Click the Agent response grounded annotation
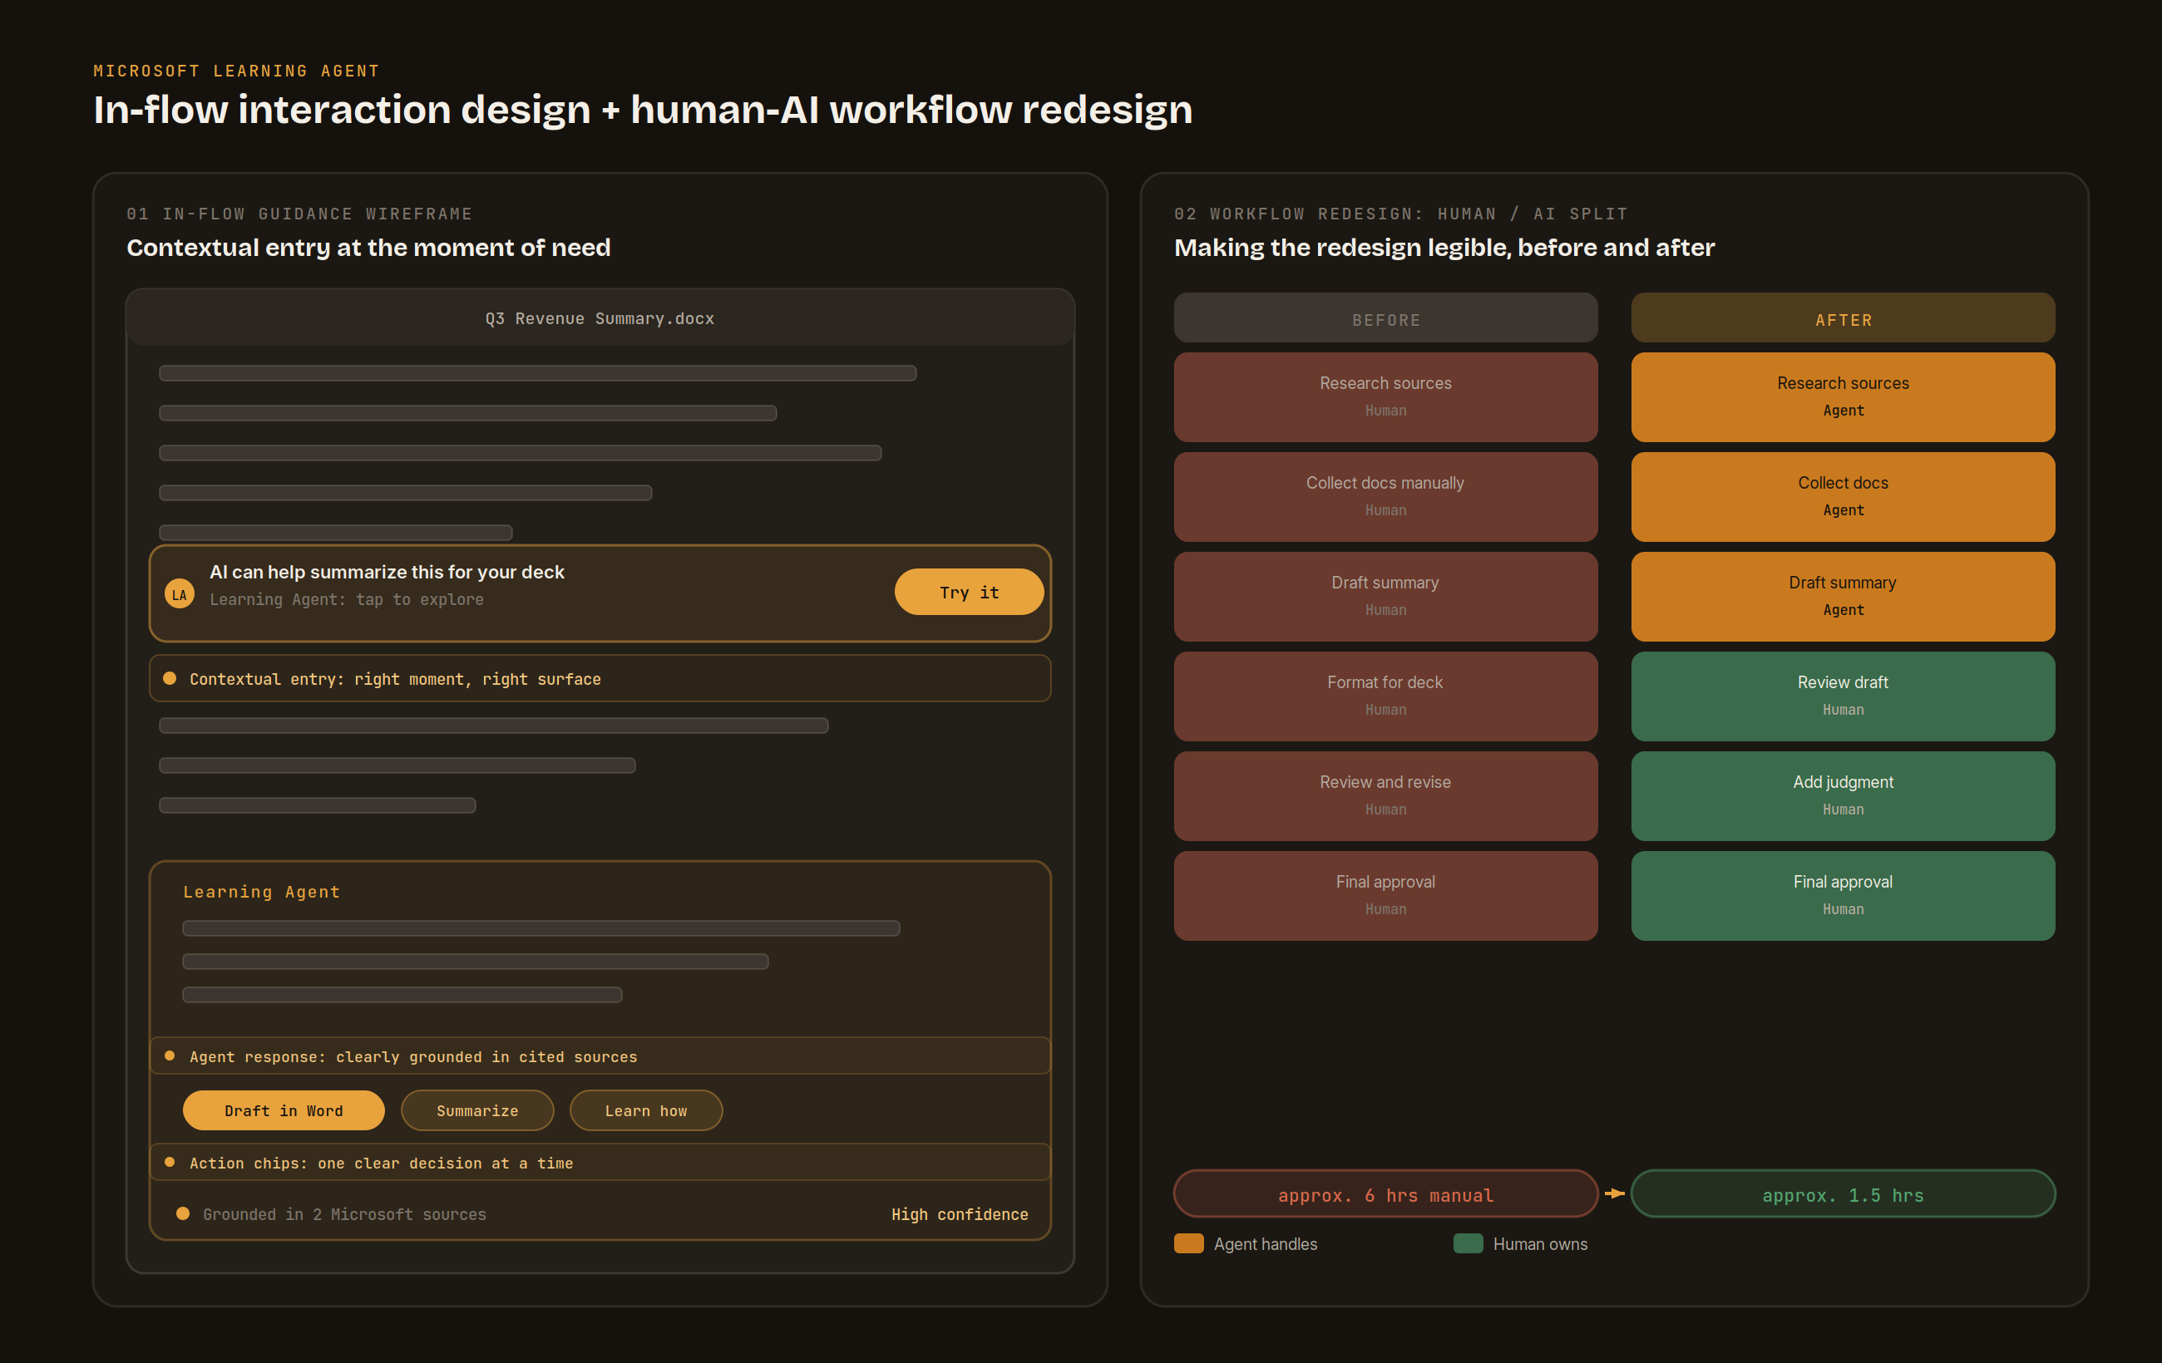Viewport: 2162px width, 1363px height. pos(600,1056)
